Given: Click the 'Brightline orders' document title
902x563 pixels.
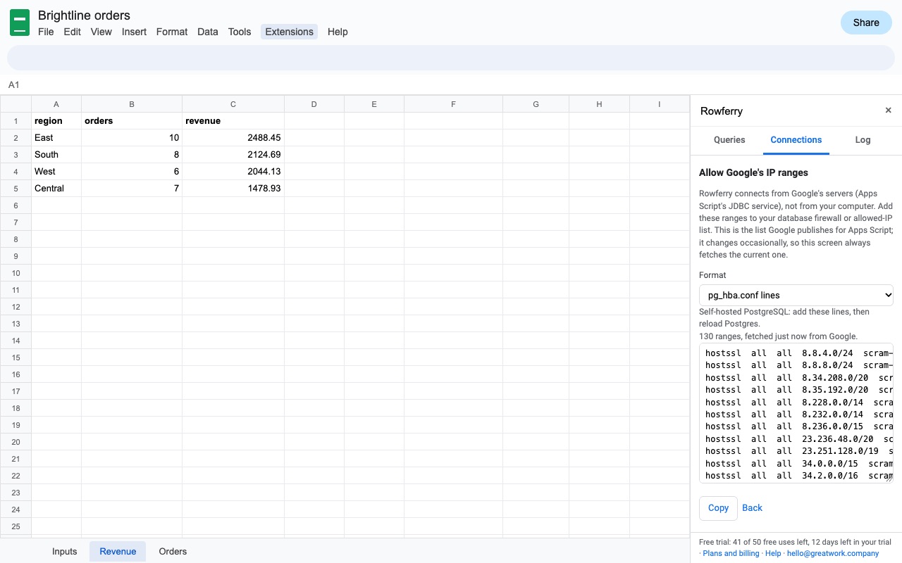Looking at the screenshot, I should click(84, 15).
